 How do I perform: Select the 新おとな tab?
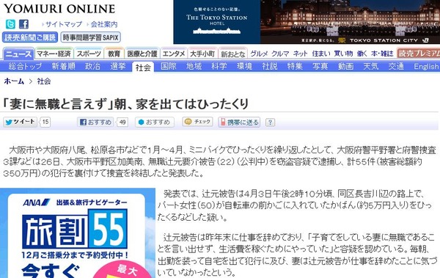tap(233, 54)
